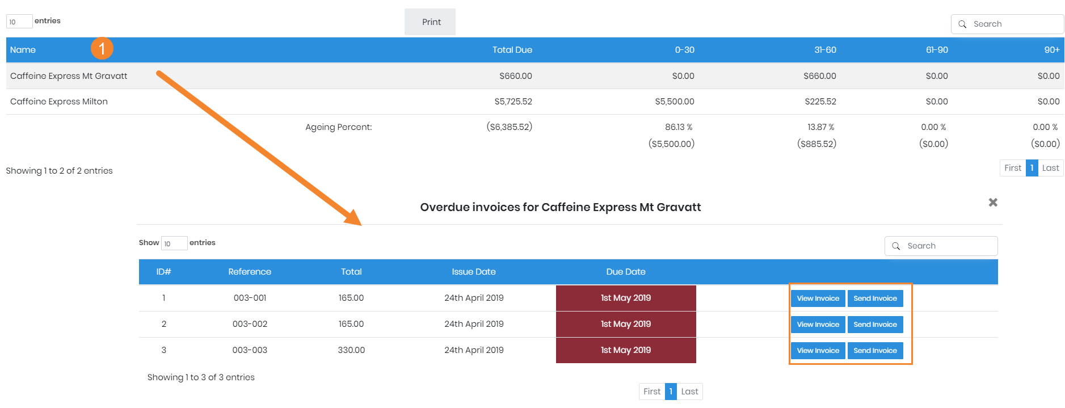
Task: Focus the overdue invoices Search field
Action: 941,246
